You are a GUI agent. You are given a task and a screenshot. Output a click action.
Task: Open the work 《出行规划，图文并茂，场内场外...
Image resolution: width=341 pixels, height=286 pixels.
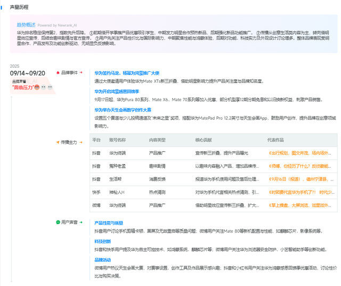[x=299, y=153]
